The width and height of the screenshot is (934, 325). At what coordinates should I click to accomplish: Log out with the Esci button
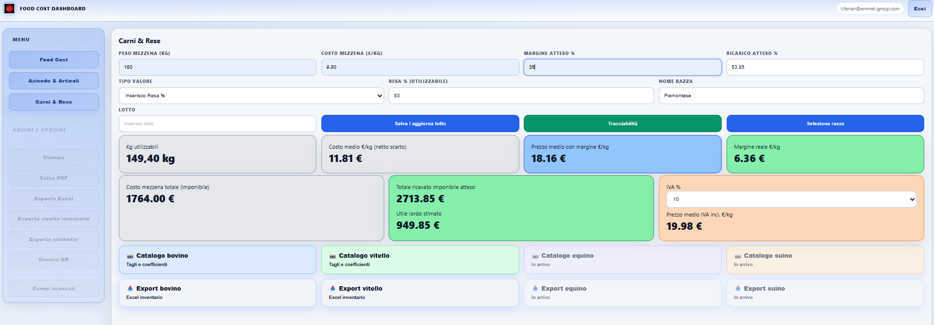(920, 9)
